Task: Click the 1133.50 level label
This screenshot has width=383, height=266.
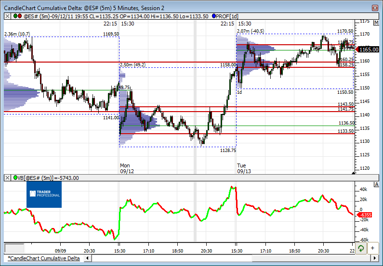Action: coord(345,131)
